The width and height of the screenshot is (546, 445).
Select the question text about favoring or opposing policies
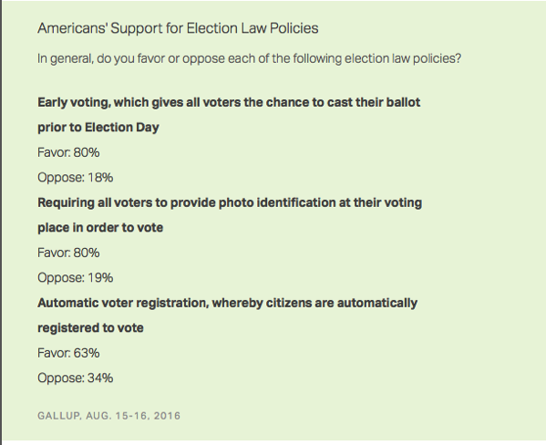tap(250, 58)
